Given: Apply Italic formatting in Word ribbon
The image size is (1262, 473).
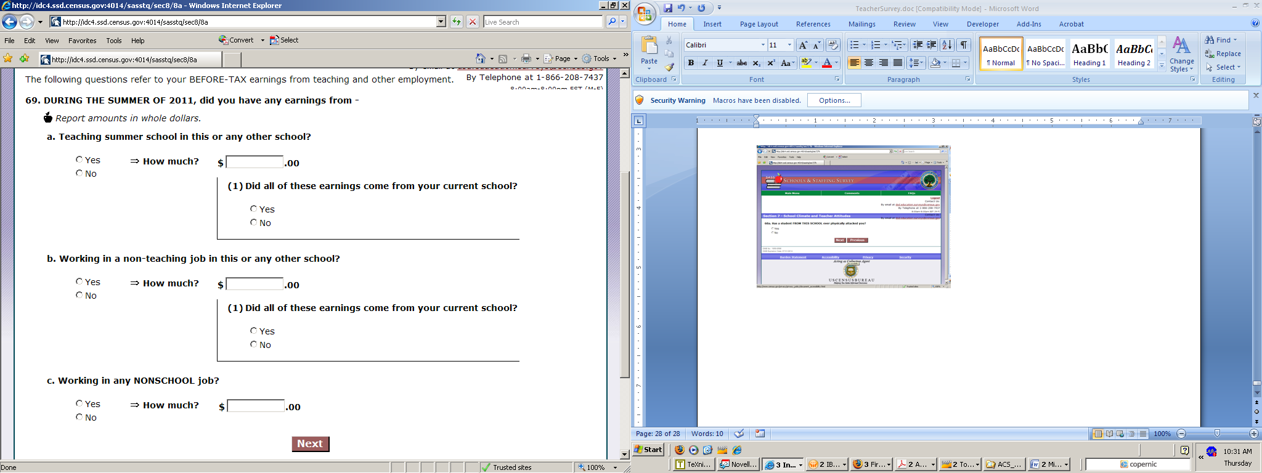Looking at the screenshot, I should click(705, 63).
